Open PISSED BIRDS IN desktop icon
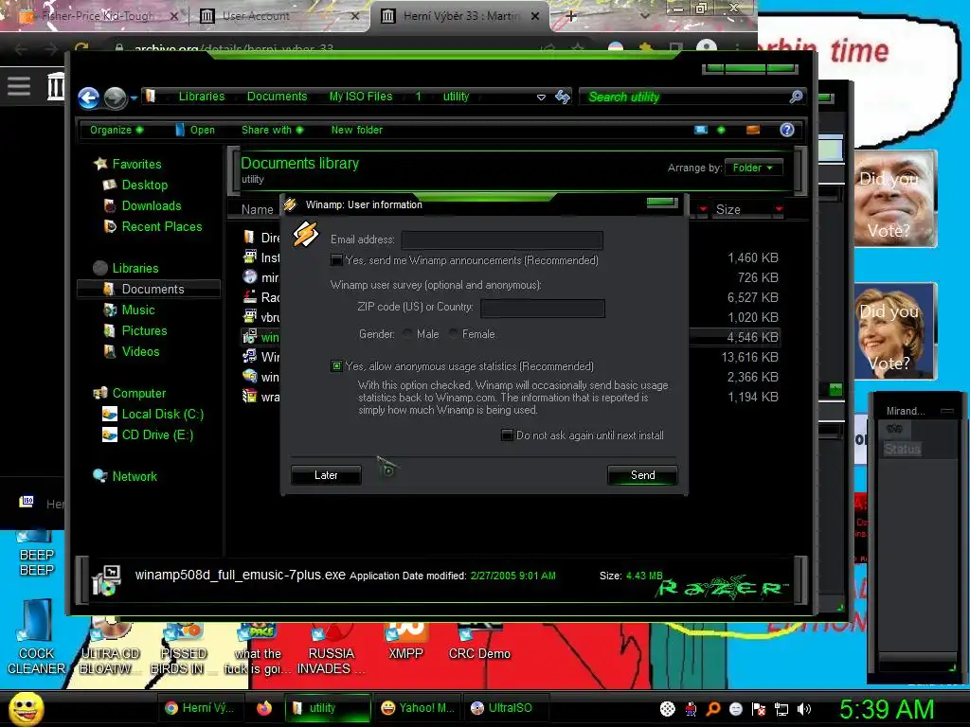This screenshot has width=970, height=727. 183,649
